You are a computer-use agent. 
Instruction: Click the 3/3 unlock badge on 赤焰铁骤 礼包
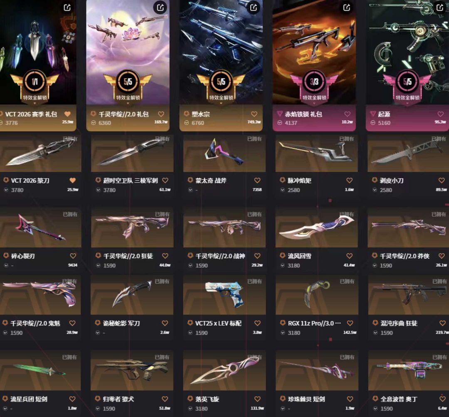pyautogui.click(x=314, y=86)
